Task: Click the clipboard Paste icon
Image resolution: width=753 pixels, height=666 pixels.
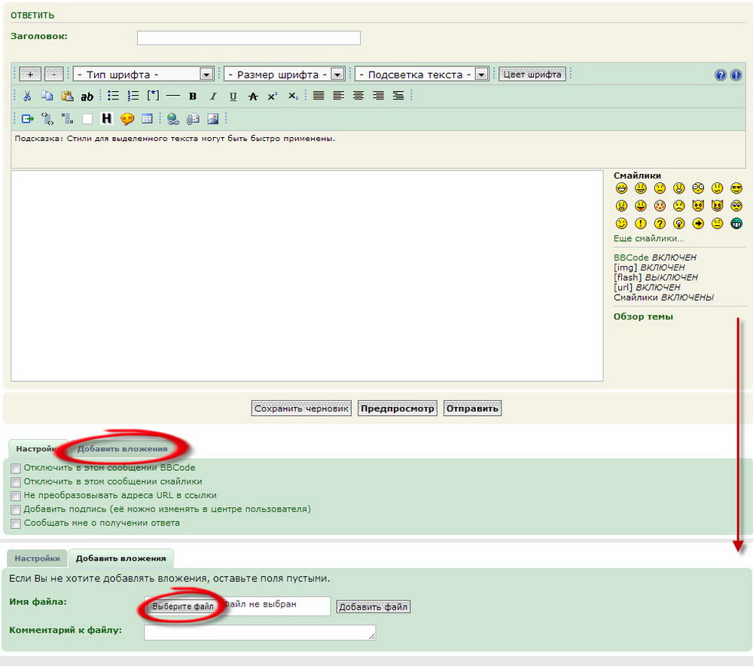Action: pyautogui.click(x=67, y=96)
